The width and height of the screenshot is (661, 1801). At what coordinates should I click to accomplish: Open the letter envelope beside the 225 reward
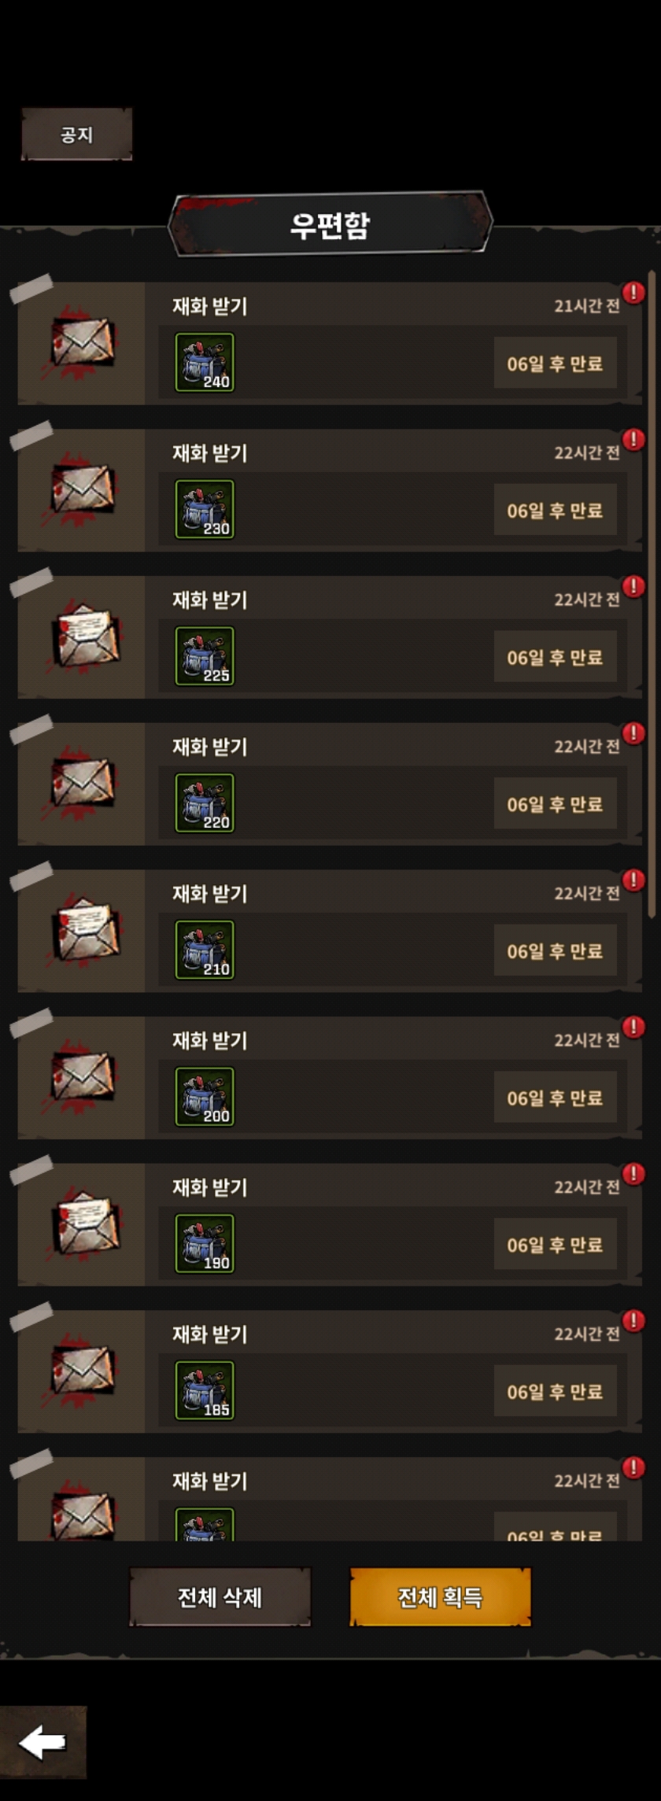85,636
